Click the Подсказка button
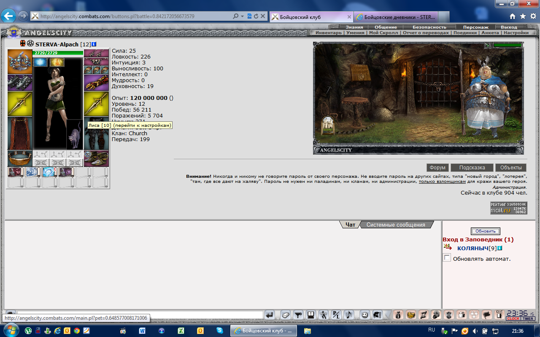Image resolution: width=540 pixels, height=337 pixels. (472, 168)
